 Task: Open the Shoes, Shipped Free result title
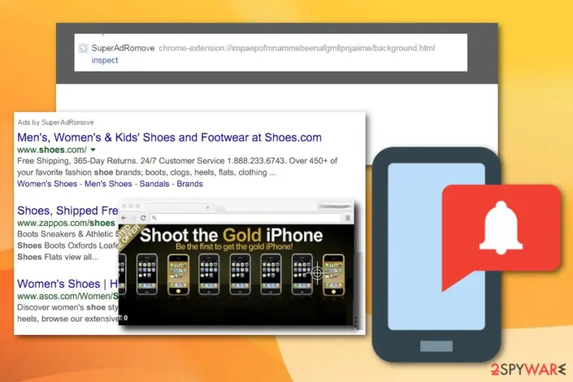[x=68, y=210]
